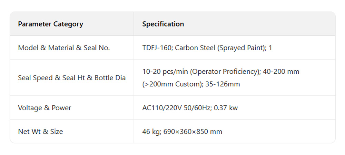This screenshot has width=345, height=155.
Task: Click the 10-20 pcs/min speed value
Action: 165,72
